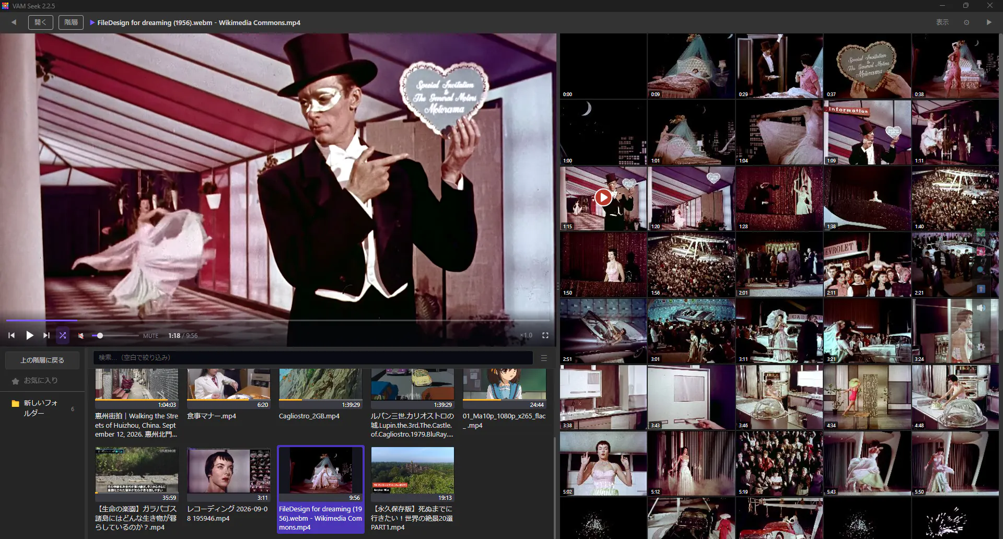This screenshot has width=1003, height=539.
Task: Play the video
Action: pyautogui.click(x=30, y=335)
